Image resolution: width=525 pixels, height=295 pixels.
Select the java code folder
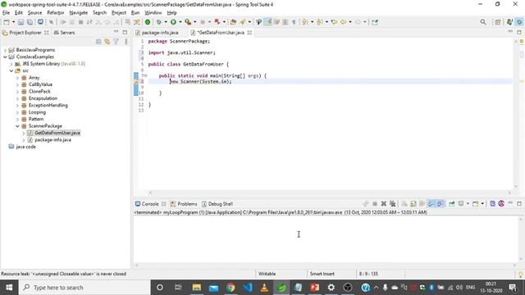[25, 147]
